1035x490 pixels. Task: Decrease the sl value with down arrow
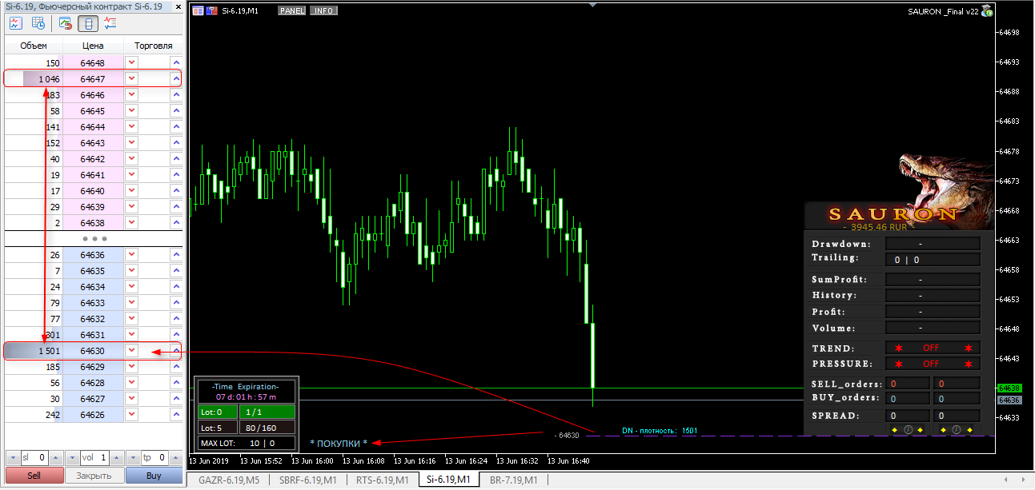[x=12, y=458]
